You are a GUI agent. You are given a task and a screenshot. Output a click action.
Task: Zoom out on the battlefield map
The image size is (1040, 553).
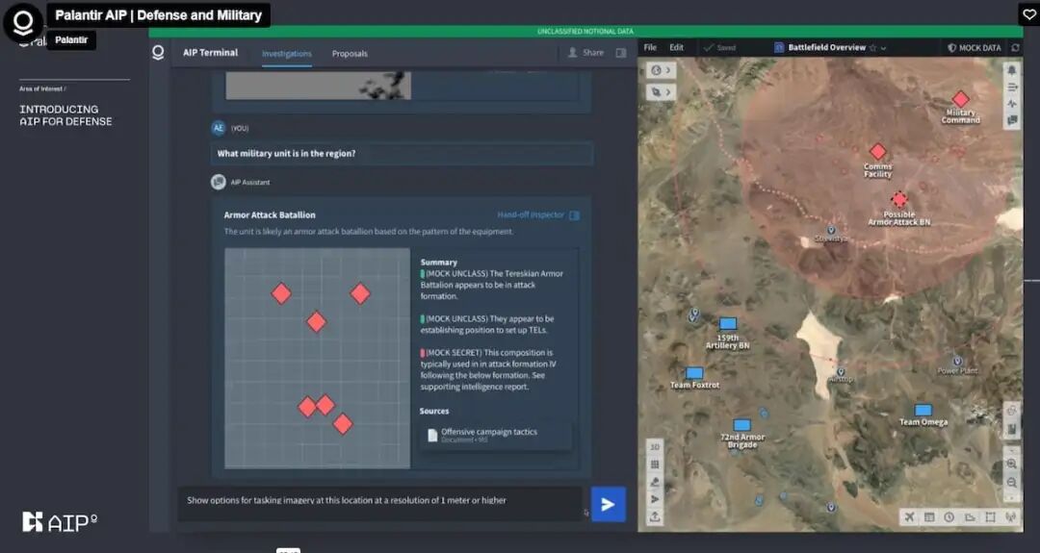(x=1011, y=482)
